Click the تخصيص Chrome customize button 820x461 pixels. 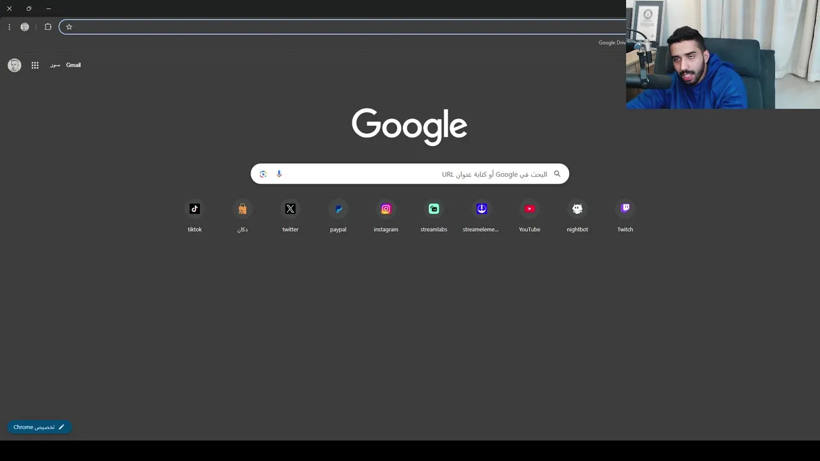[39, 427]
